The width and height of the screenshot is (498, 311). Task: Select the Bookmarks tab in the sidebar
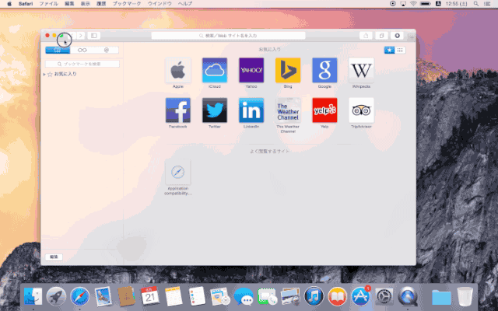coord(58,50)
